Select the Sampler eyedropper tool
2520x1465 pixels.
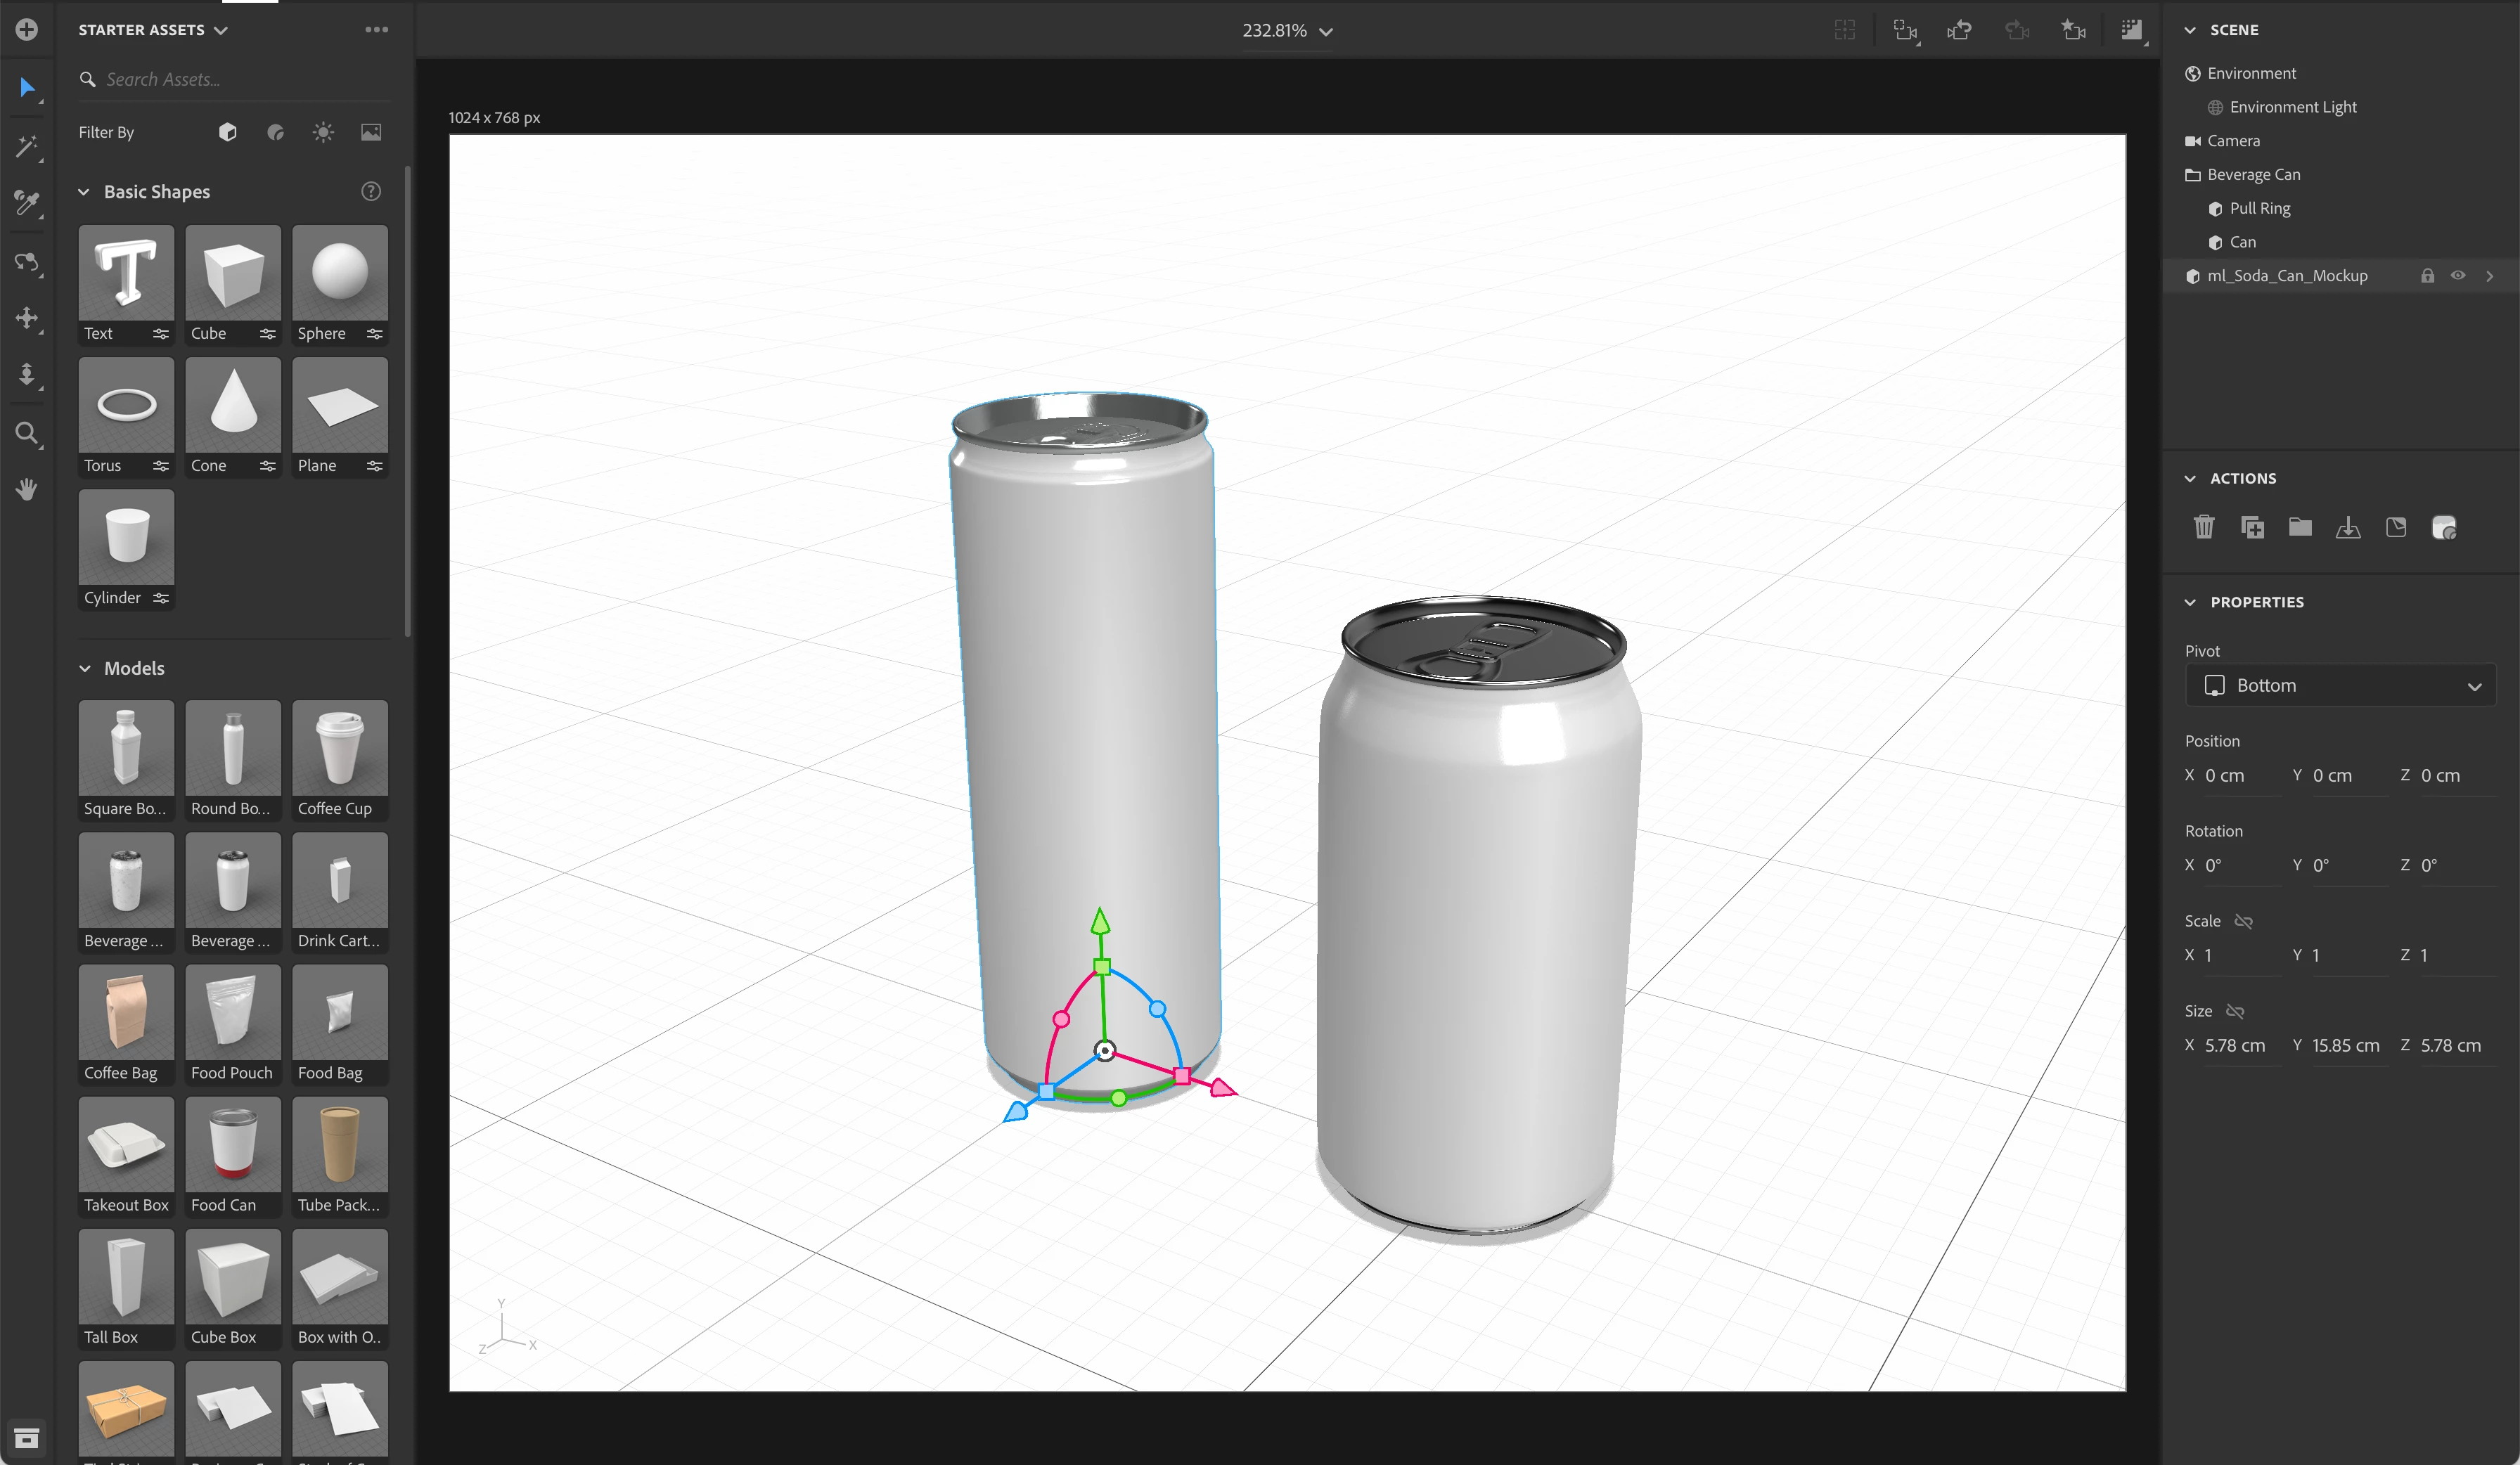(27, 204)
